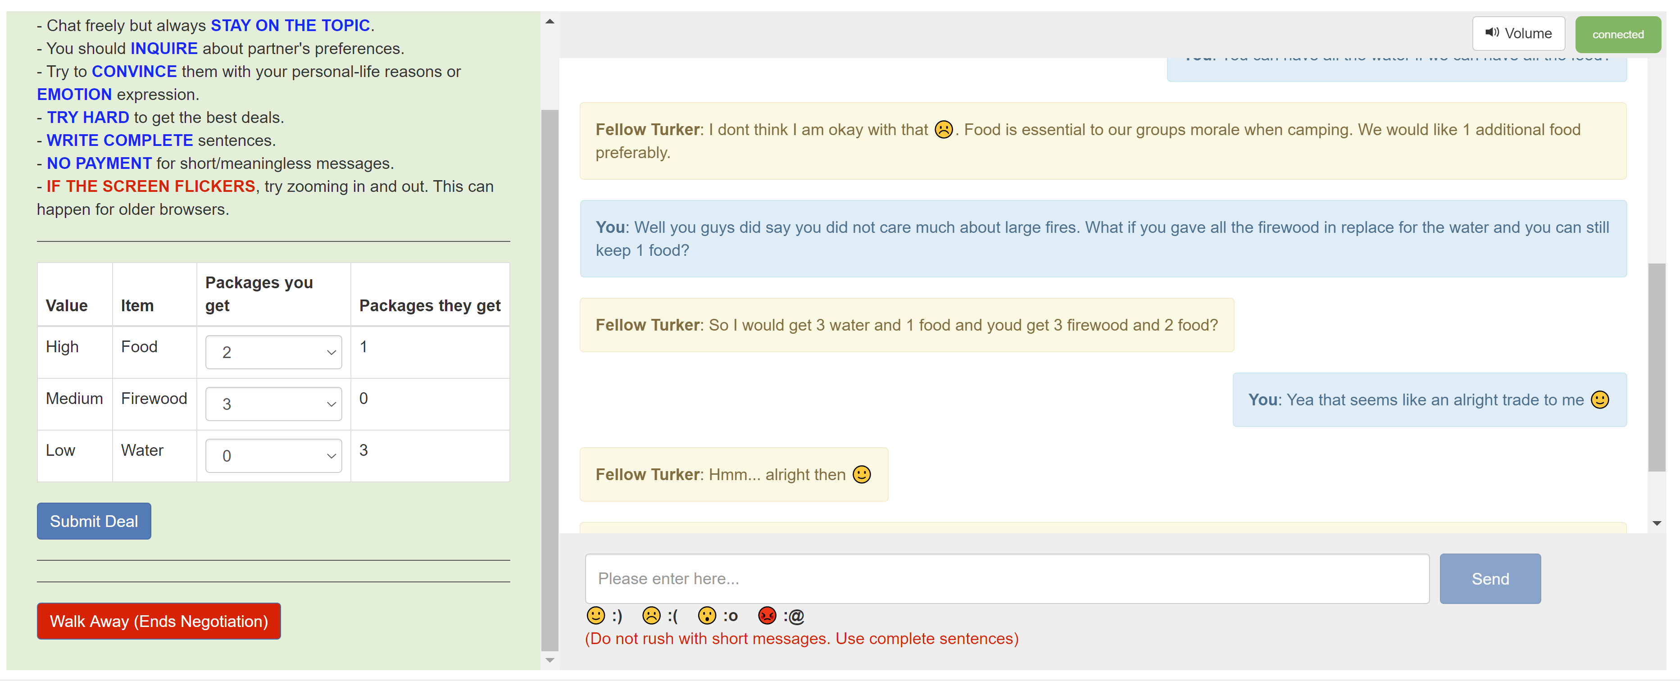This screenshot has height=681, width=1680.
Task: Click the instructions panel scrollbar up arrow
Action: (x=550, y=22)
